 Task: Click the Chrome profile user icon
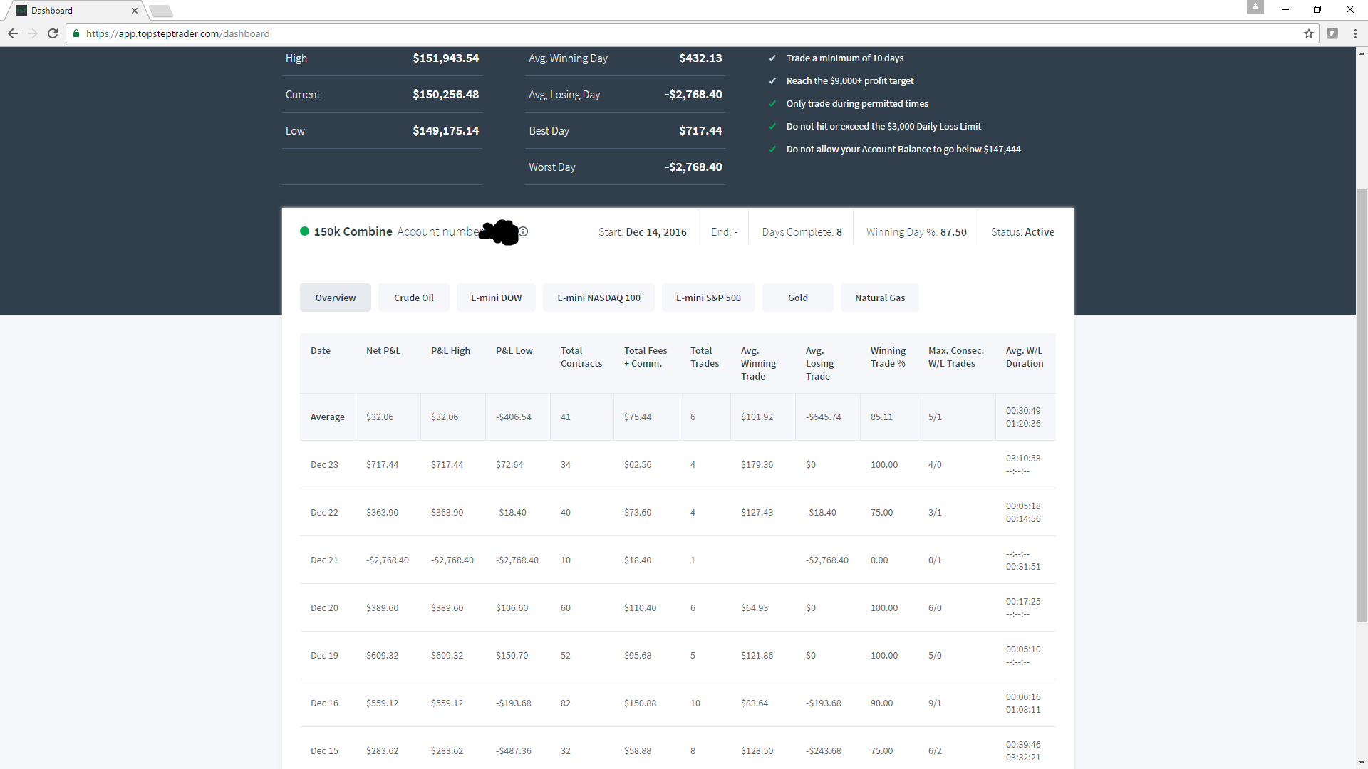[1255, 6]
